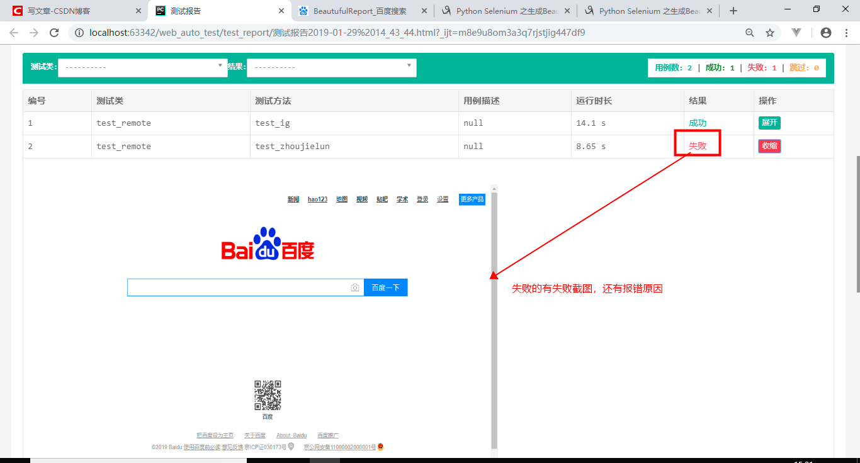Click the extension icon beside the bookmark star
This screenshot has width=860, height=463.
click(x=796, y=33)
